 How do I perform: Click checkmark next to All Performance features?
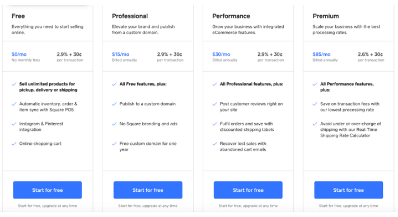pyautogui.click(x=315, y=84)
